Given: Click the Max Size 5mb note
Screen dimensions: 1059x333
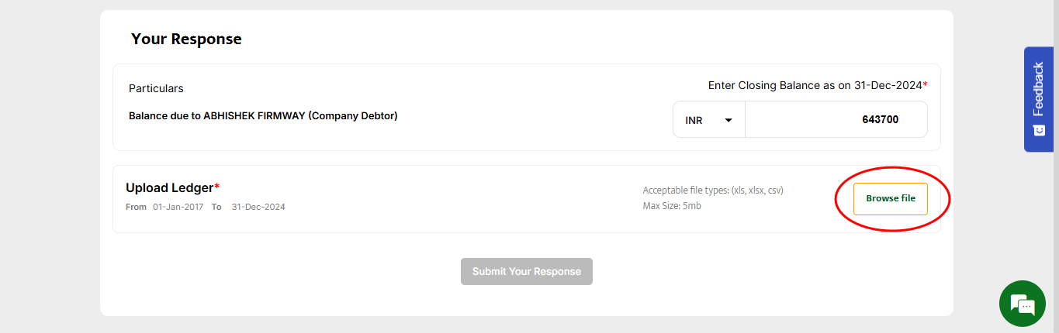Looking at the screenshot, I should 672,206.
